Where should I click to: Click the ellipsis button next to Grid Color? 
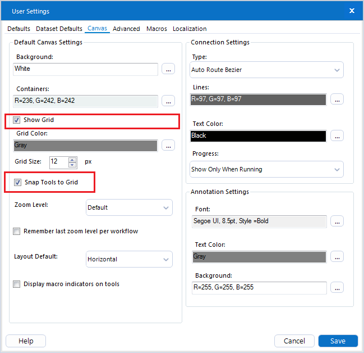pyautogui.click(x=168, y=146)
